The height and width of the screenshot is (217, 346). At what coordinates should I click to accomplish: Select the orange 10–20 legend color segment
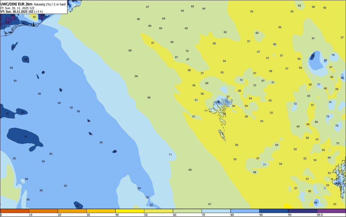43,211
